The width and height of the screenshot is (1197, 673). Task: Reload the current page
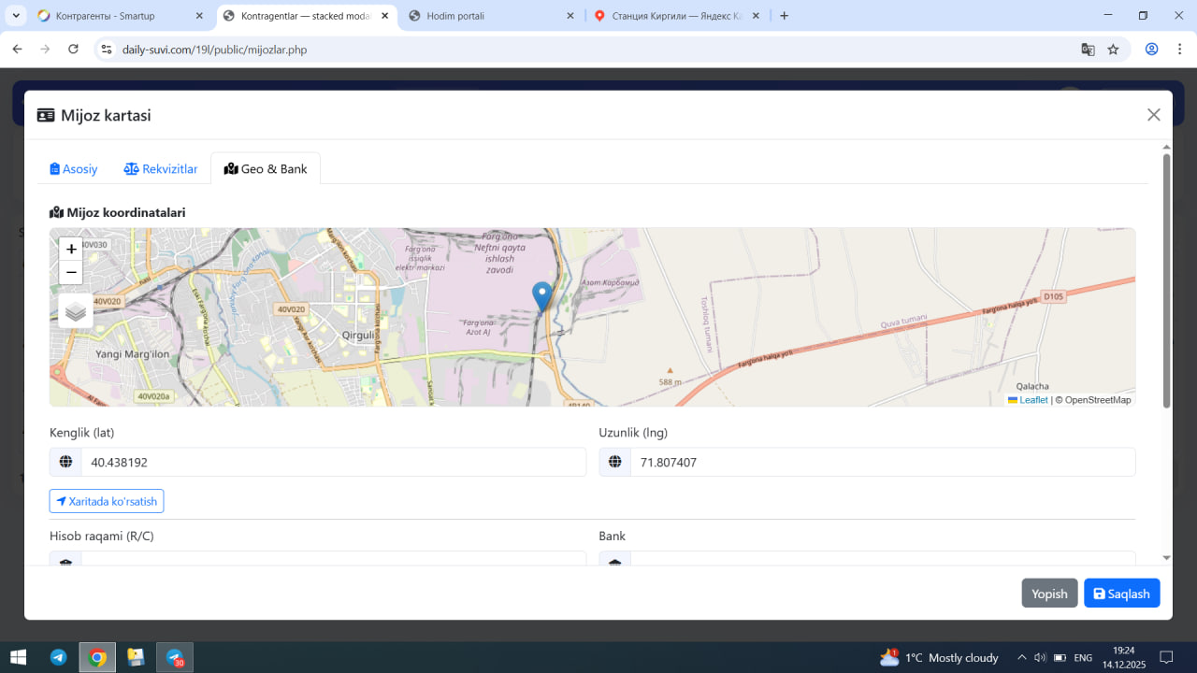74,50
